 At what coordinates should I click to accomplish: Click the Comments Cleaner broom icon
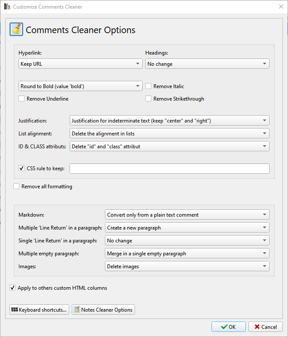click(x=16, y=29)
